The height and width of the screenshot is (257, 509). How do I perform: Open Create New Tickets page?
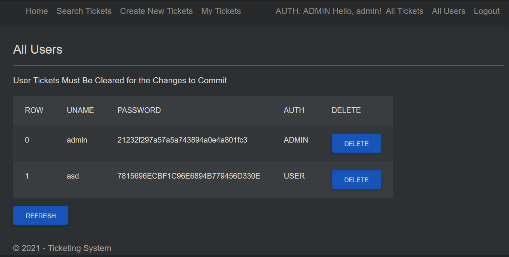point(156,11)
